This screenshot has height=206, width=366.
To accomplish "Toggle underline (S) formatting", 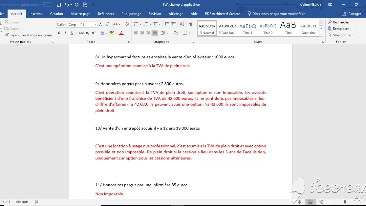I will click(x=71, y=33).
